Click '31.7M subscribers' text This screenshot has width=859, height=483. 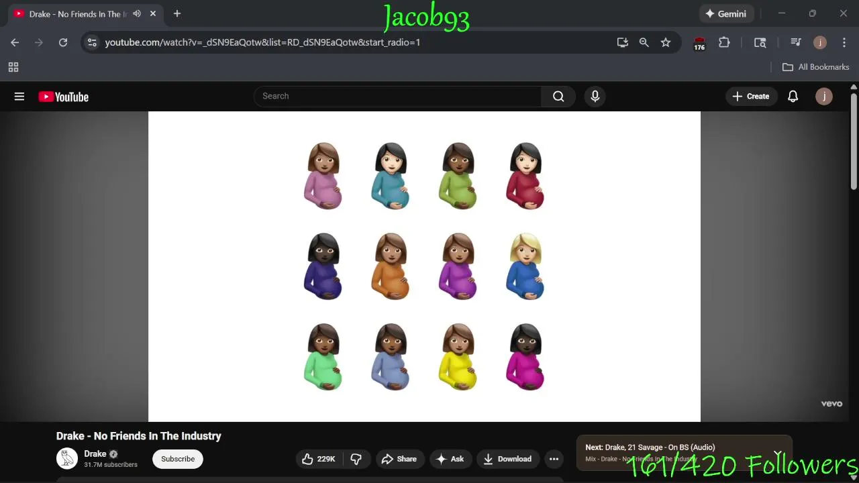pyautogui.click(x=111, y=465)
